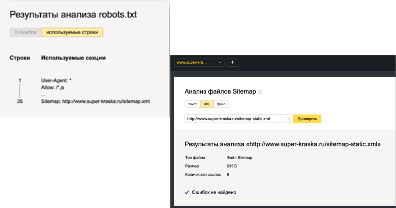Click the info icon beside Анализ файлов Sitemap
396x208 pixels.
click(260, 92)
